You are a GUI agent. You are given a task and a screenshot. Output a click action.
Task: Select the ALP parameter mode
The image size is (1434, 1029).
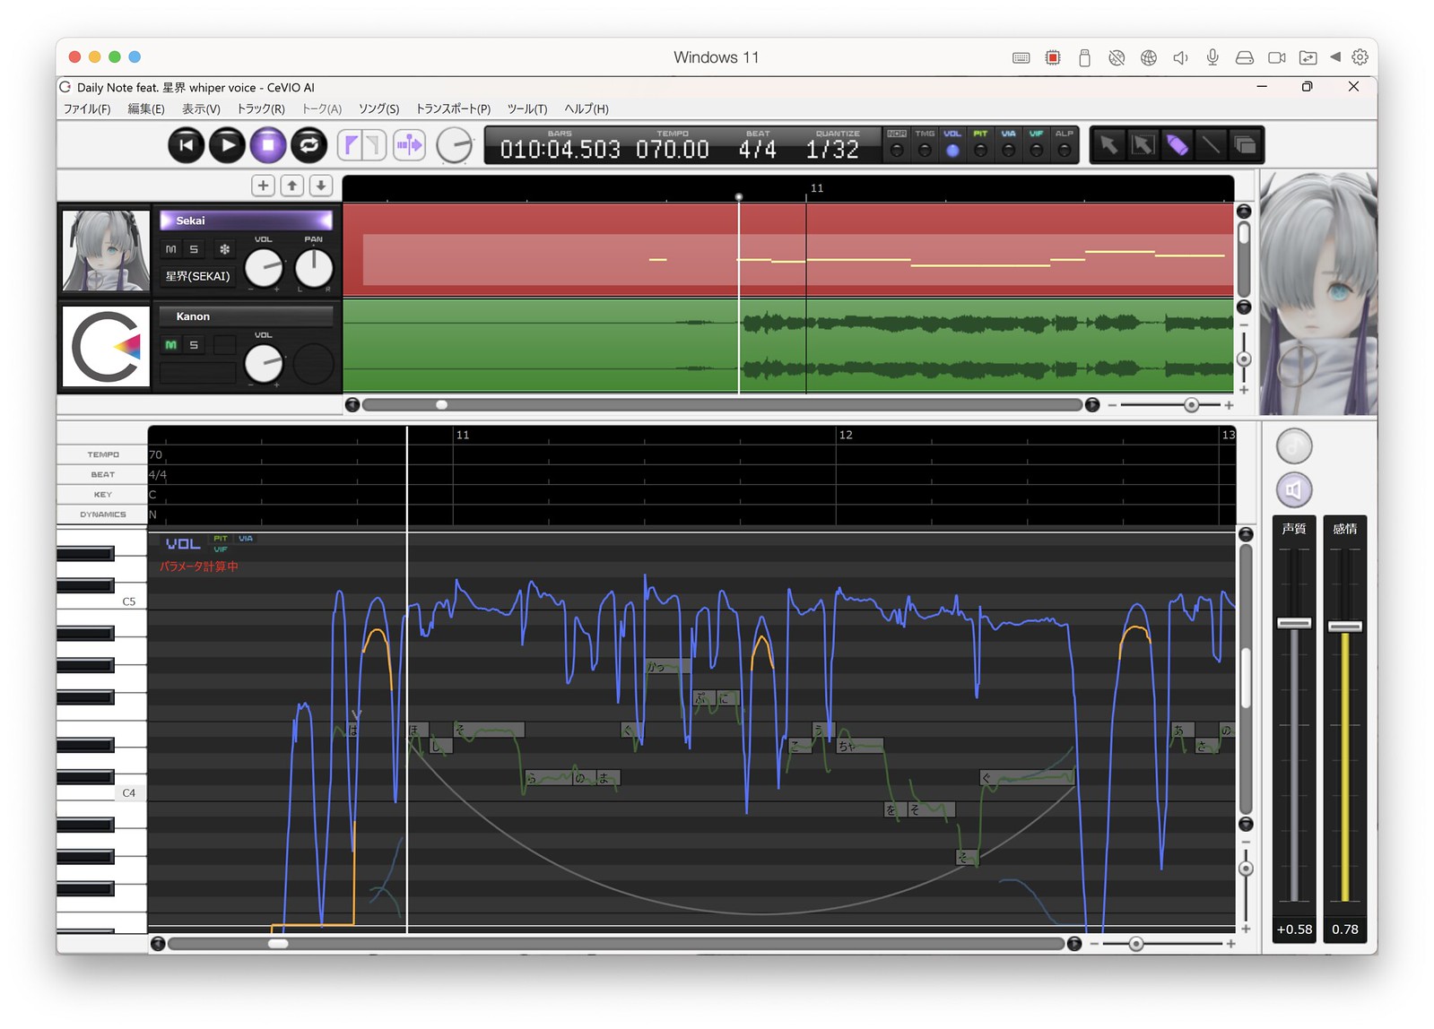pos(1065,144)
